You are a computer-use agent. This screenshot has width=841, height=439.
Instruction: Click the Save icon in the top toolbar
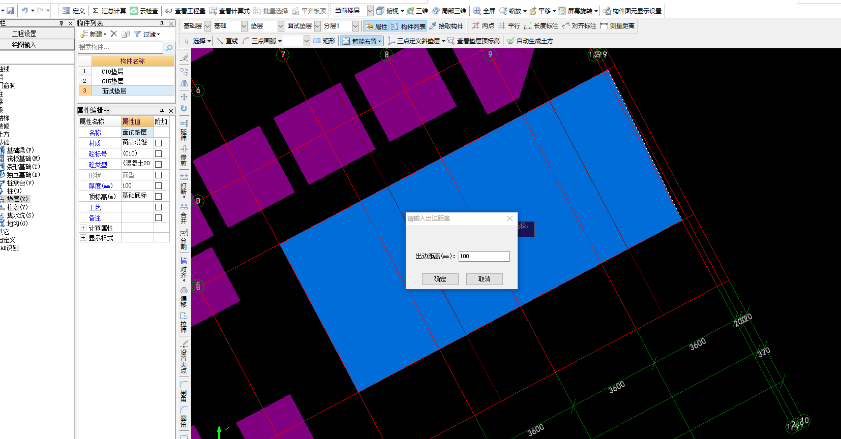[x=10, y=10]
